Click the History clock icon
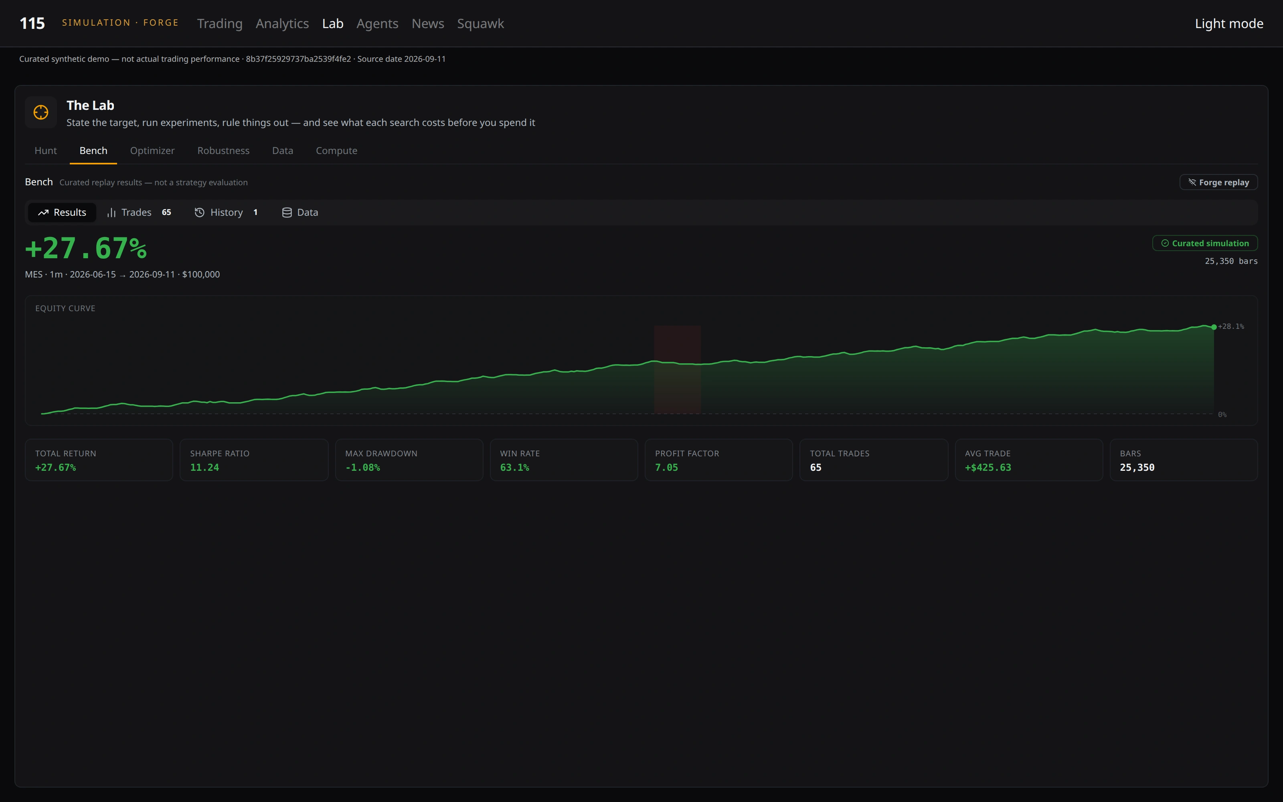This screenshot has width=1283, height=802. (199, 213)
